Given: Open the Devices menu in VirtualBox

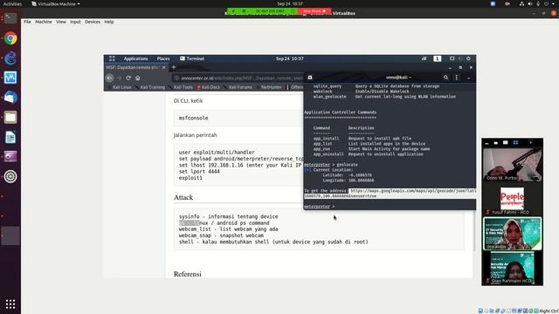Looking at the screenshot, I should coord(93,22).
